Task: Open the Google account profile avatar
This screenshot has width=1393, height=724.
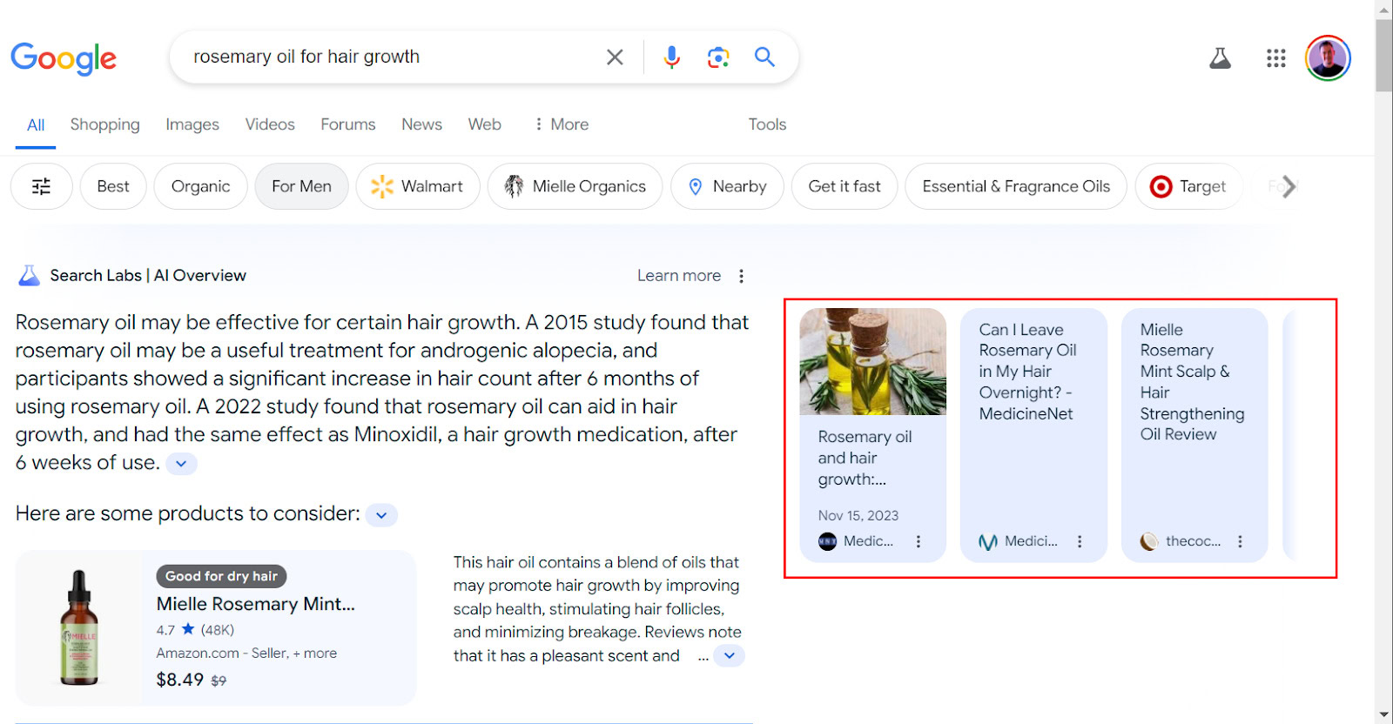Action: (x=1328, y=58)
